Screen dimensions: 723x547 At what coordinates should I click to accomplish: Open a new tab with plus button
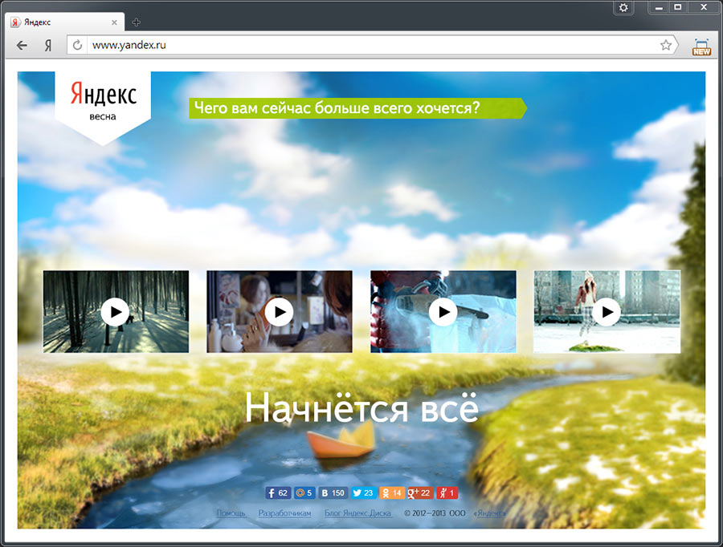click(x=136, y=22)
